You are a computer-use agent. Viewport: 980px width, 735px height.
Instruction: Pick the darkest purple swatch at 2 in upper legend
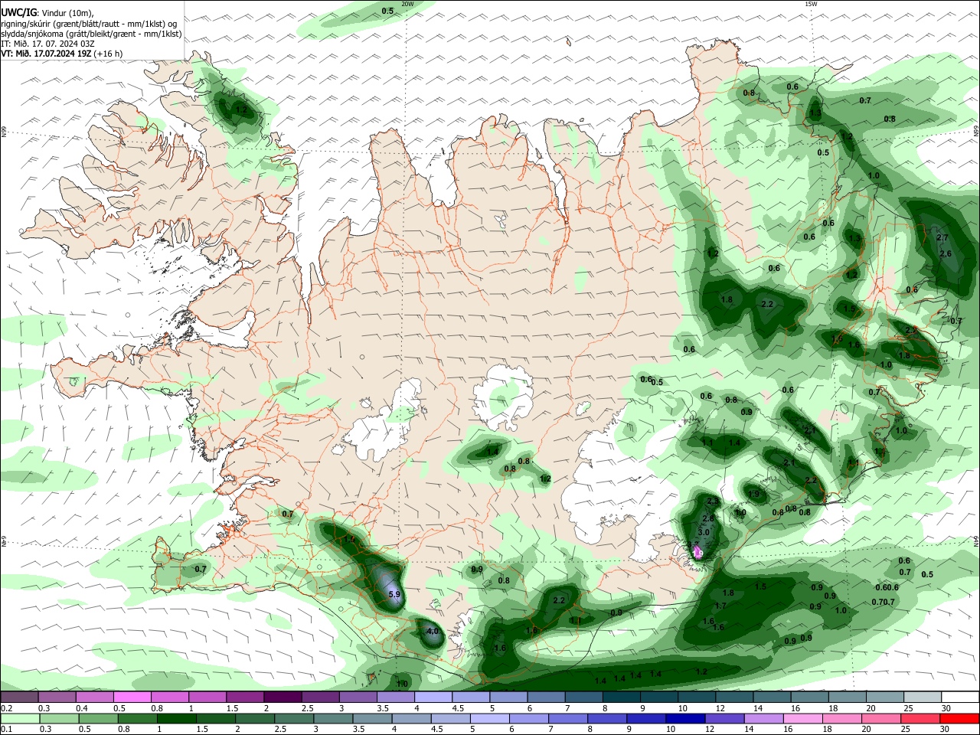click(283, 697)
